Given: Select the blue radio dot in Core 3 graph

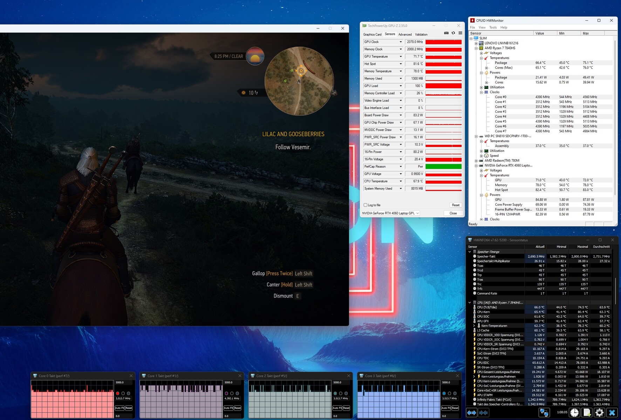Looking at the screenshot, I should click(444, 393).
